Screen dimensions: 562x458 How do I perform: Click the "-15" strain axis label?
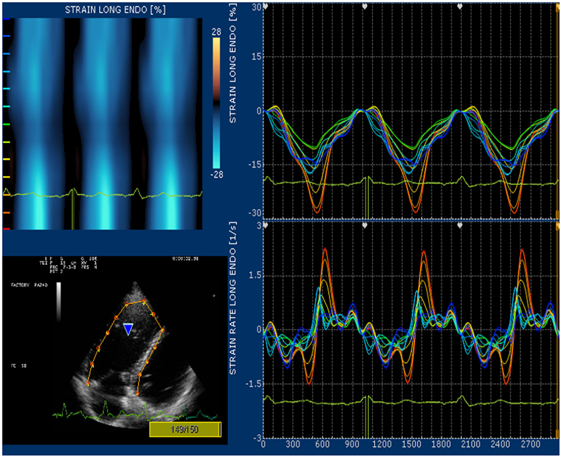click(254, 165)
